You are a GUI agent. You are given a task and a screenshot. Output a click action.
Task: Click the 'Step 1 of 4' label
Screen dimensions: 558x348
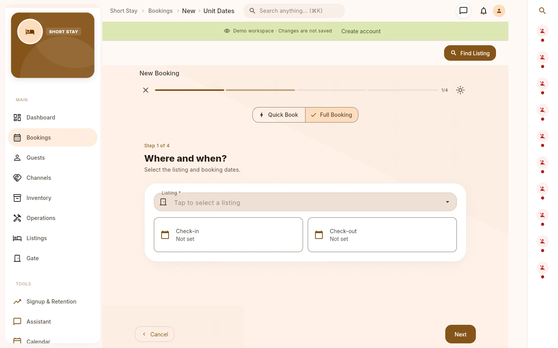click(x=157, y=146)
